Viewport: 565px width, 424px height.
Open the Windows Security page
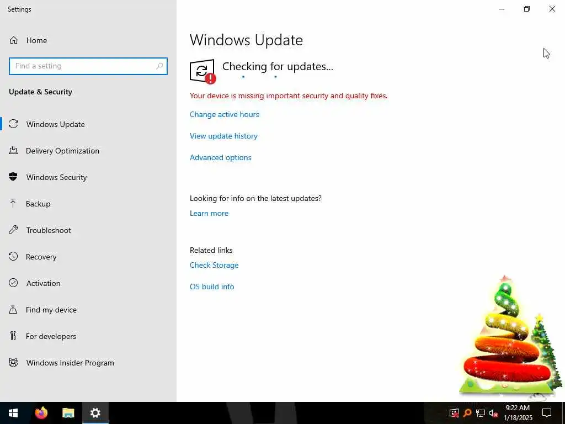(88, 177)
